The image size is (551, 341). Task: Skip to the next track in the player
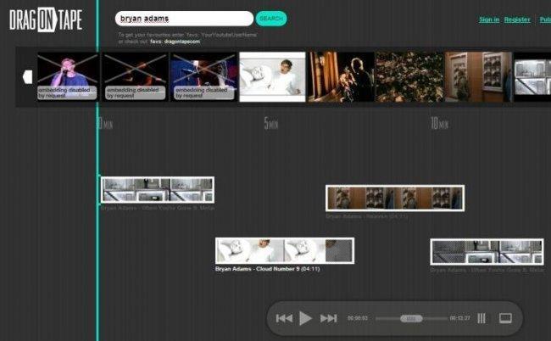pyautogui.click(x=329, y=318)
